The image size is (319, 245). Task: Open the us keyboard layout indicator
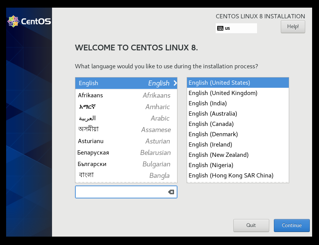(236, 28)
